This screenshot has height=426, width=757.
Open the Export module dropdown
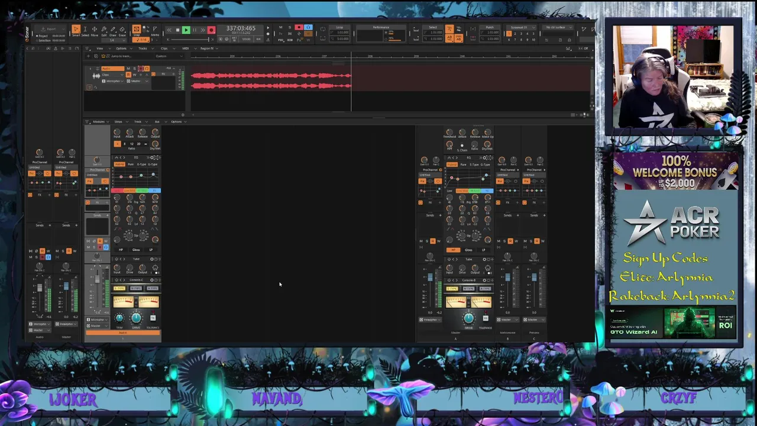tap(51, 29)
